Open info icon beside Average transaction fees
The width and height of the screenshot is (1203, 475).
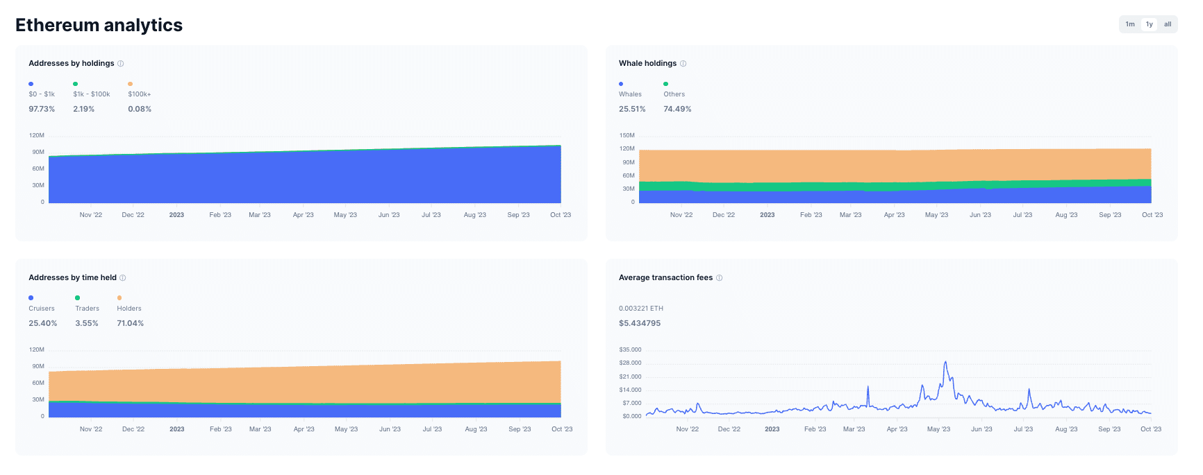click(x=720, y=277)
